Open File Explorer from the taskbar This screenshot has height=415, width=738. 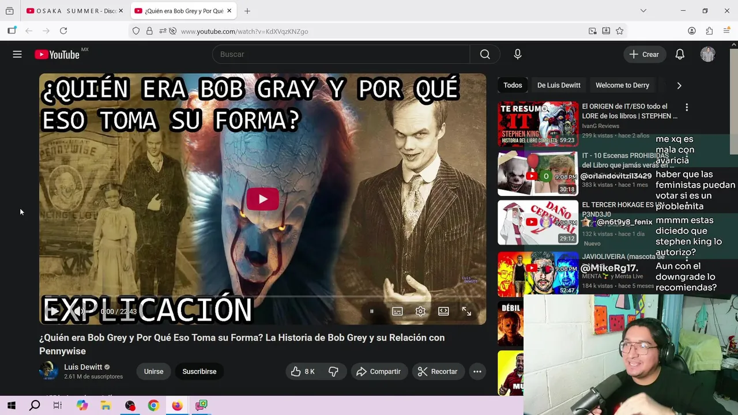click(x=106, y=405)
